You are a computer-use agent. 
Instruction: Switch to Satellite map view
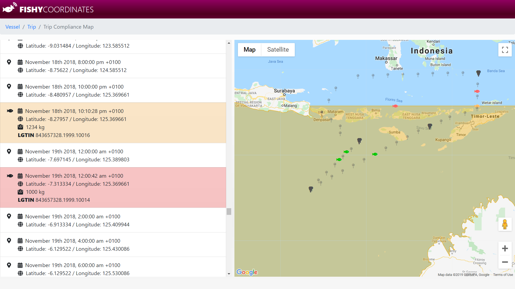click(278, 50)
